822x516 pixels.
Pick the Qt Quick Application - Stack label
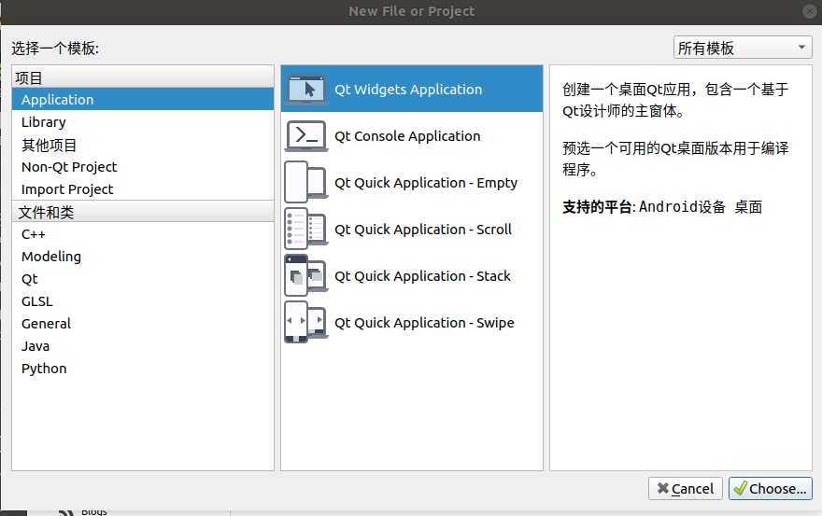point(422,276)
